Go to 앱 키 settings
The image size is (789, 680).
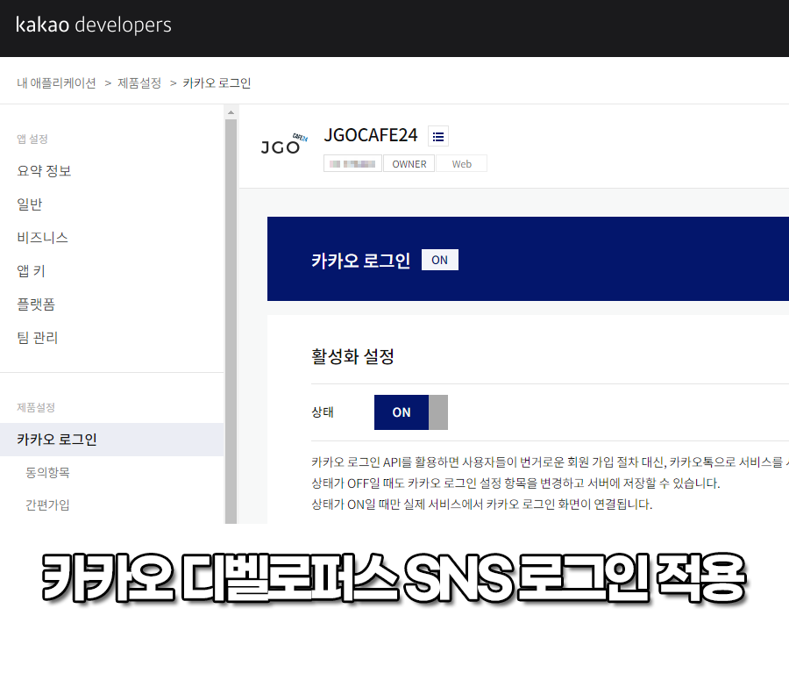[x=32, y=271]
